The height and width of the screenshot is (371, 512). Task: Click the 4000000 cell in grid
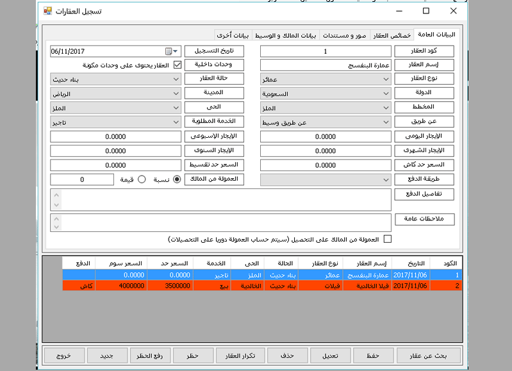click(x=121, y=286)
